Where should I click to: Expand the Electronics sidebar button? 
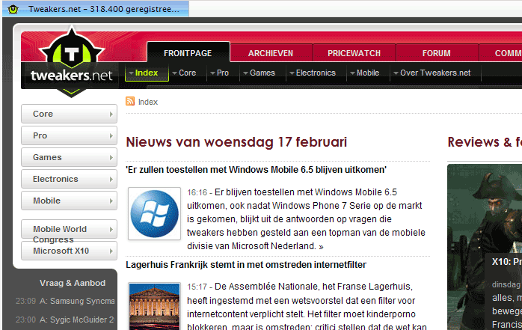click(70, 179)
